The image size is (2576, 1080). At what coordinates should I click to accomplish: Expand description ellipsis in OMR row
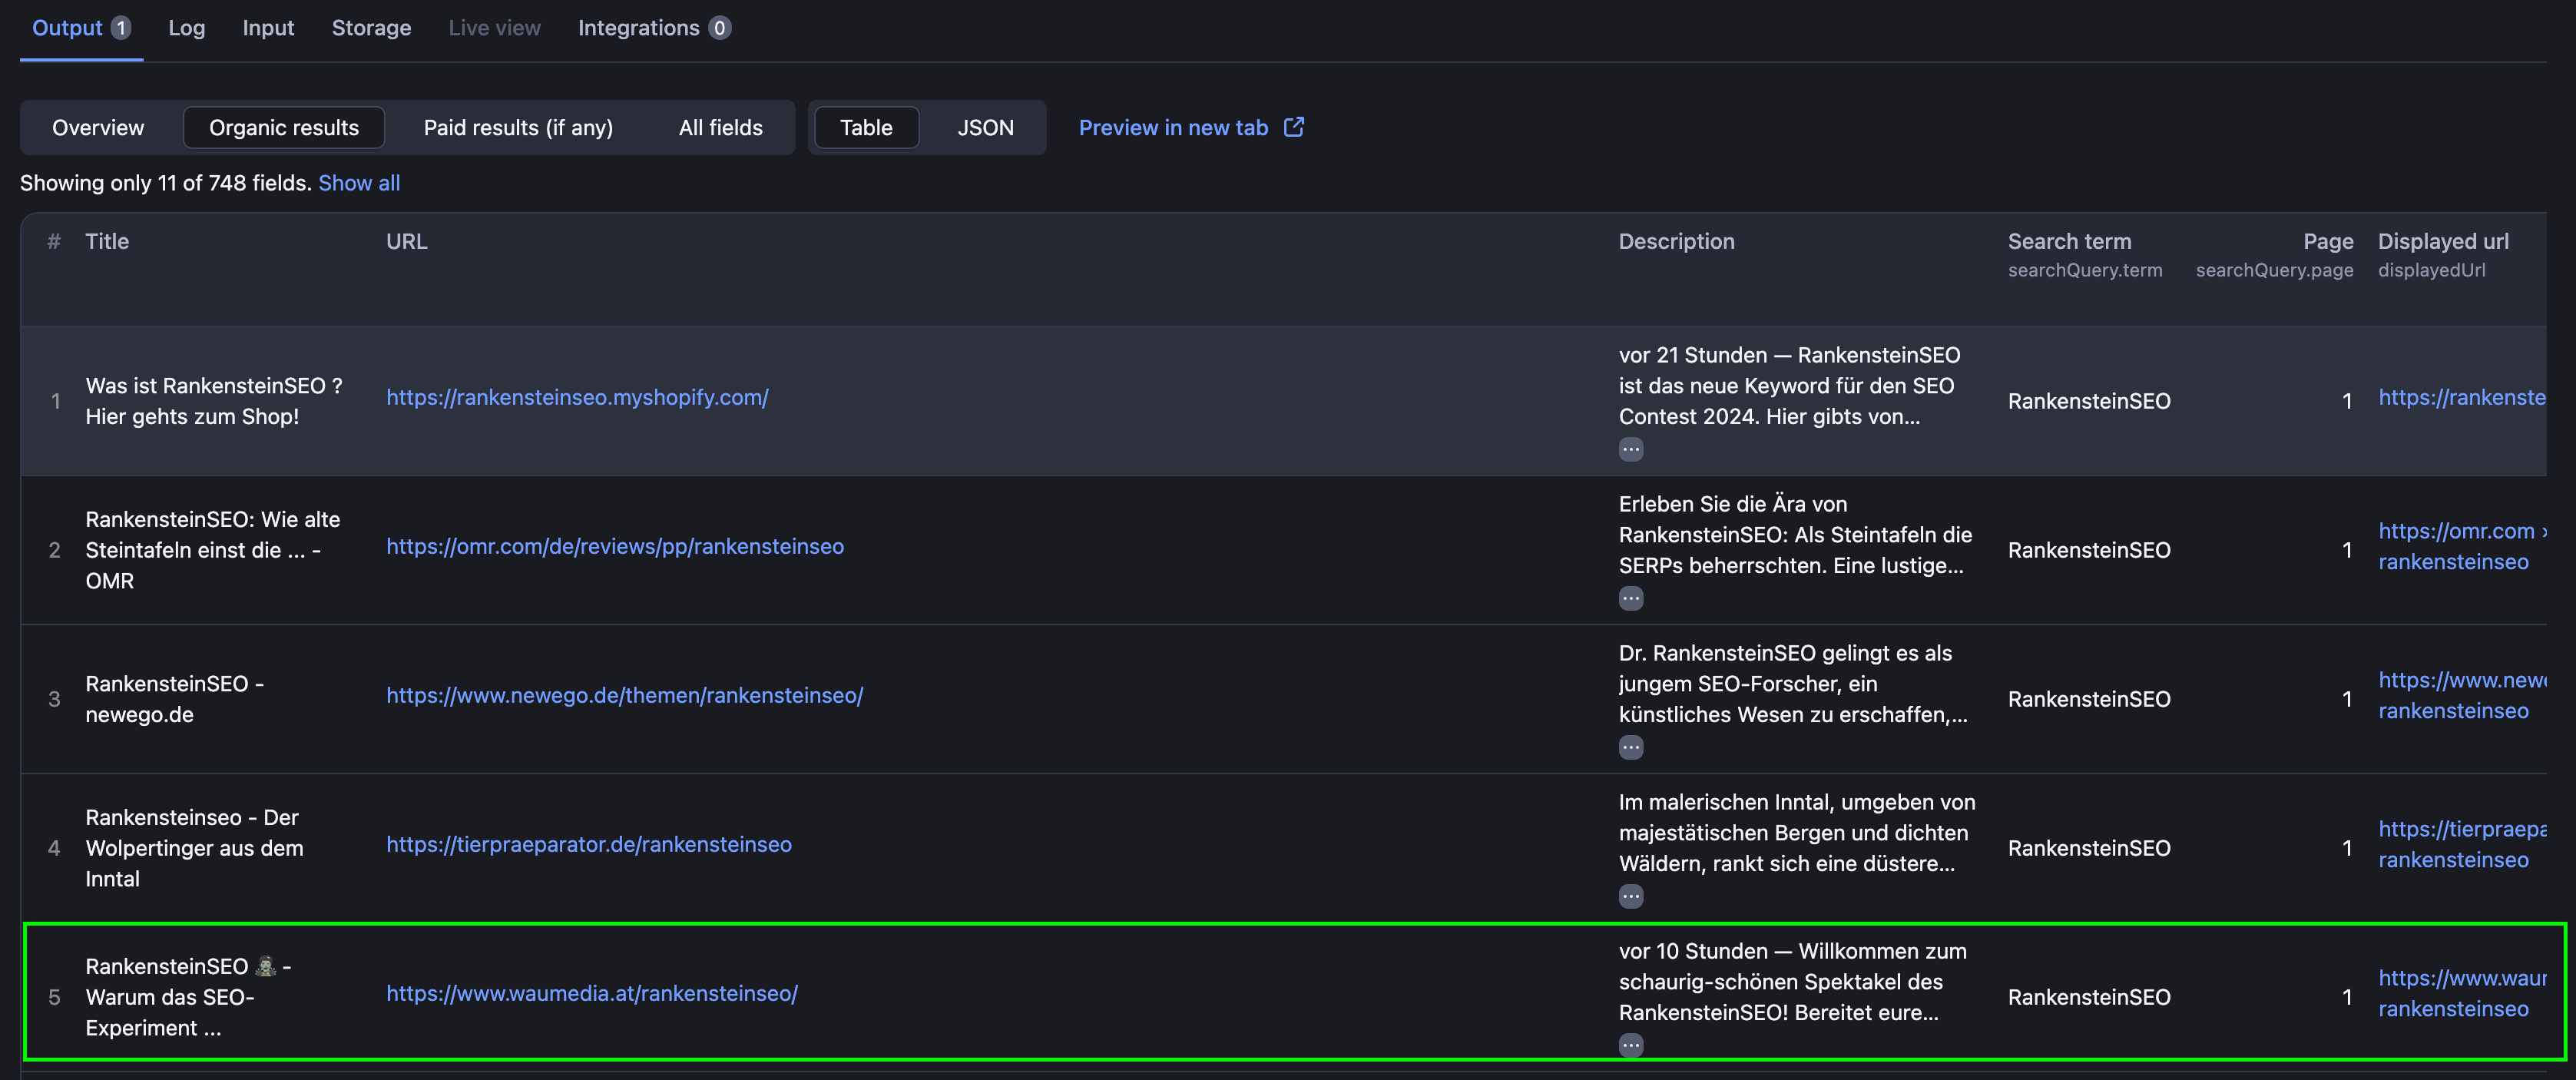[1631, 598]
